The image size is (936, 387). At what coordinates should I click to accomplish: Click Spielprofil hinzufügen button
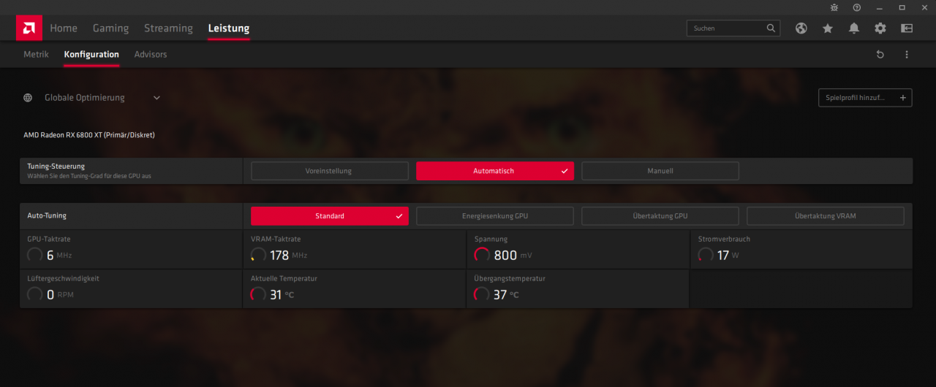tap(865, 98)
